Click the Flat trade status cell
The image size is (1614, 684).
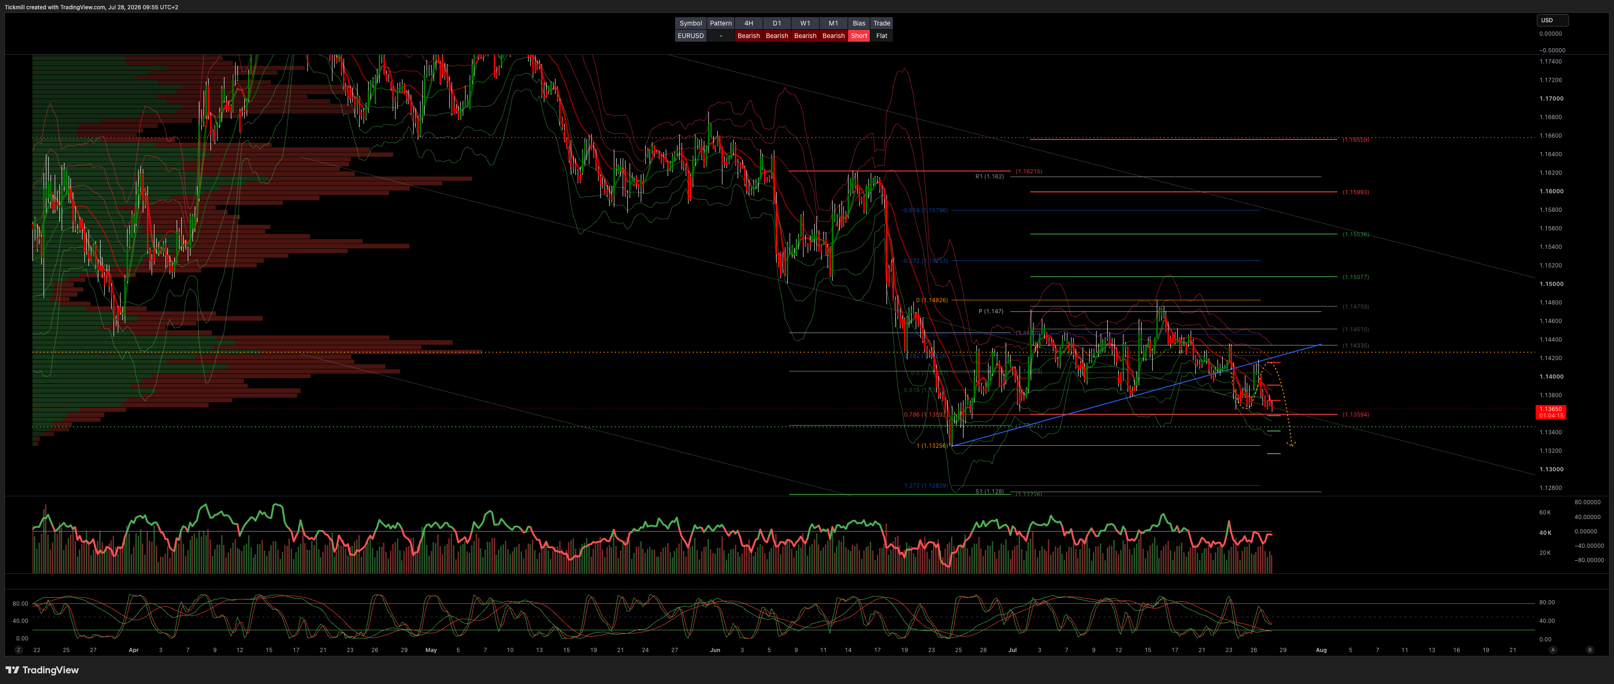click(x=881, y=36)
